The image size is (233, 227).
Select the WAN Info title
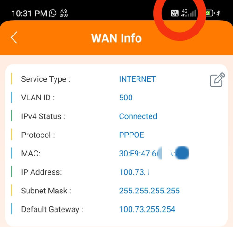(116, 38)
